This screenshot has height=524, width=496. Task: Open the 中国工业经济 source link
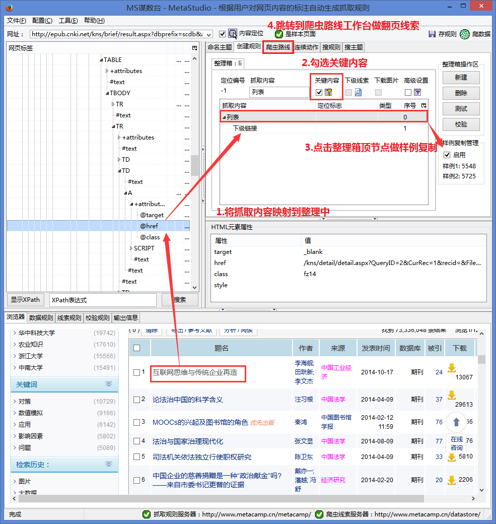click(336, 372)
